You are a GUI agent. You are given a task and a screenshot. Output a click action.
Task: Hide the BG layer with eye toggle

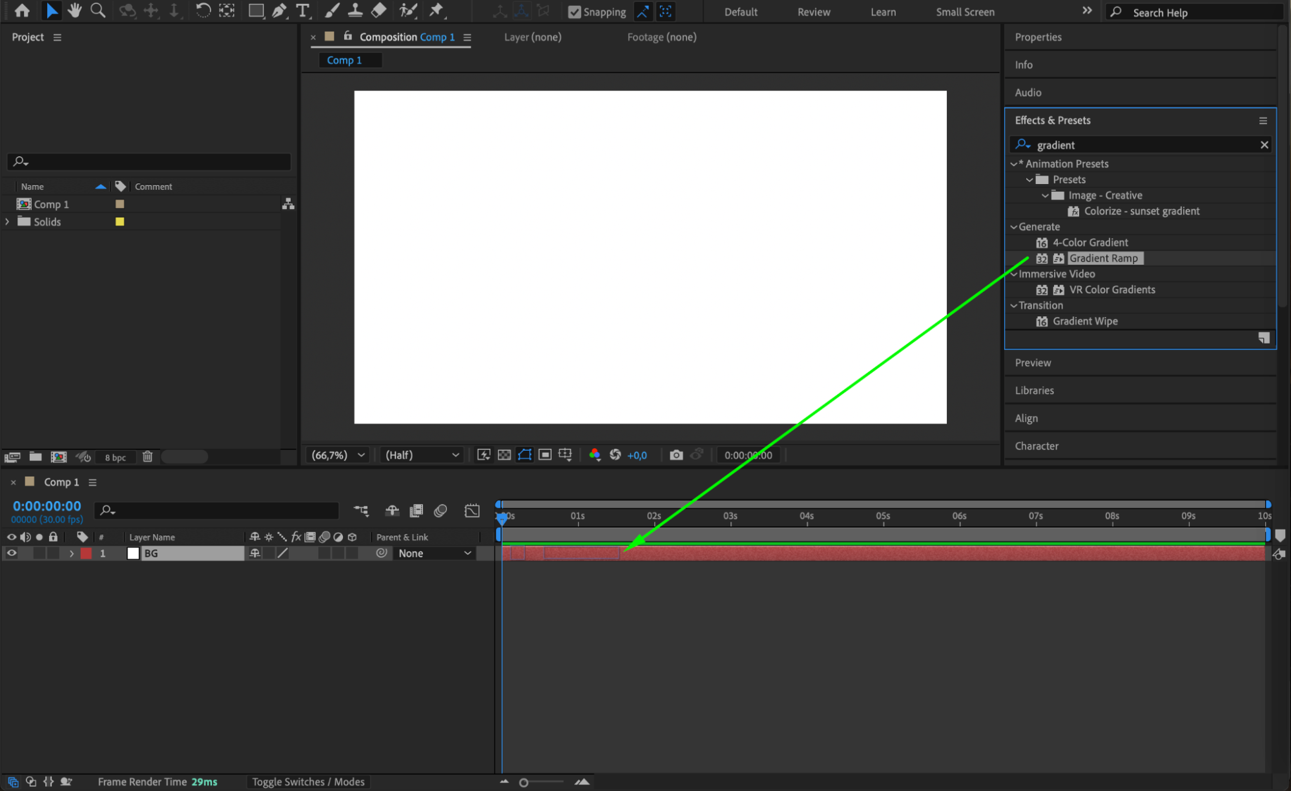(12, 553)
